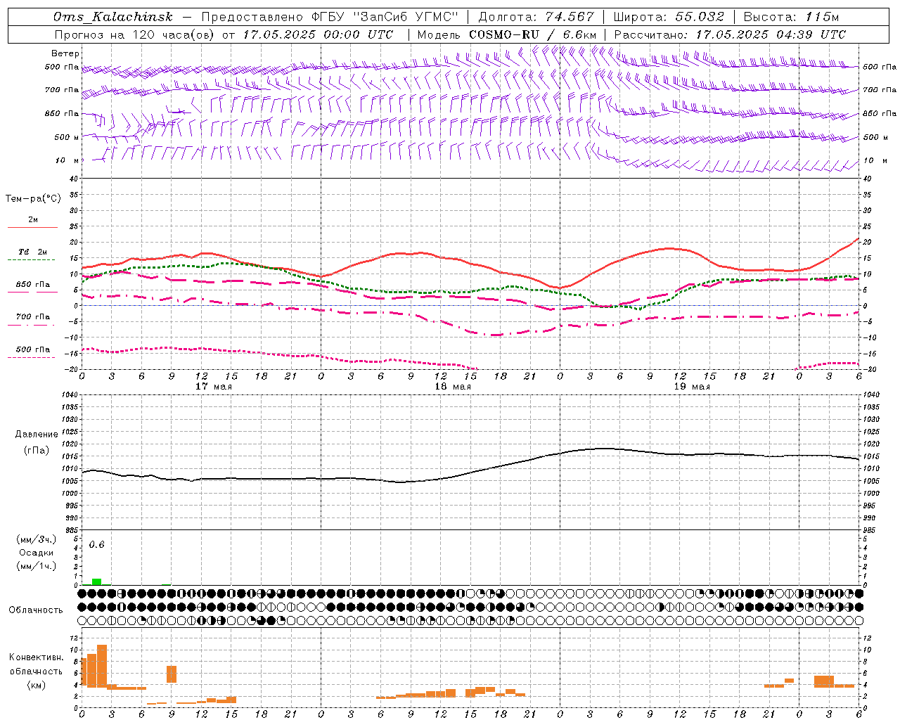Click the Ветер panel label
The height and width of the screenshot is (720, 900).
(65, 53)
